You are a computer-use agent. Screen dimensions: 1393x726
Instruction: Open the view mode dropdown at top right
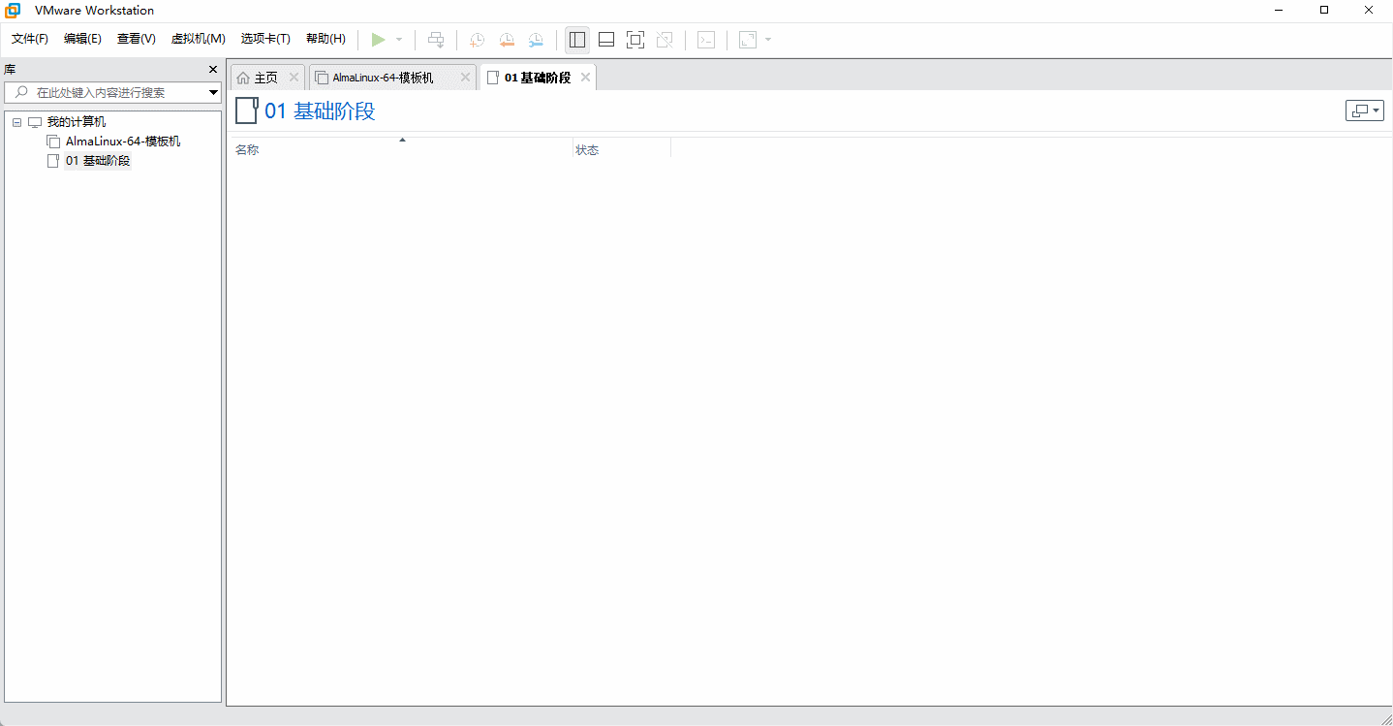(x=1364, y=110)
